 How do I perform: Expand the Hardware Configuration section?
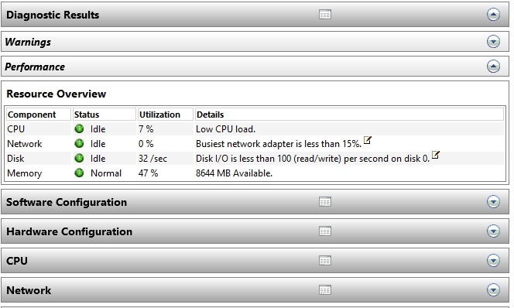point(493,231)
